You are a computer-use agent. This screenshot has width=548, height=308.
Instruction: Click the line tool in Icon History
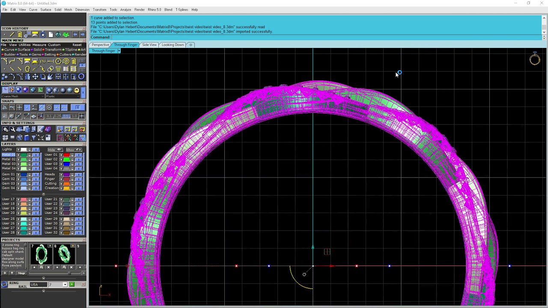(12, 34)
